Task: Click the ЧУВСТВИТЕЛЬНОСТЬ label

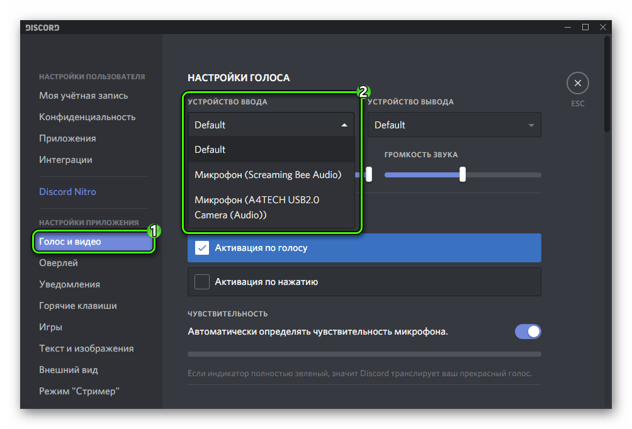Action: (228, 314)
